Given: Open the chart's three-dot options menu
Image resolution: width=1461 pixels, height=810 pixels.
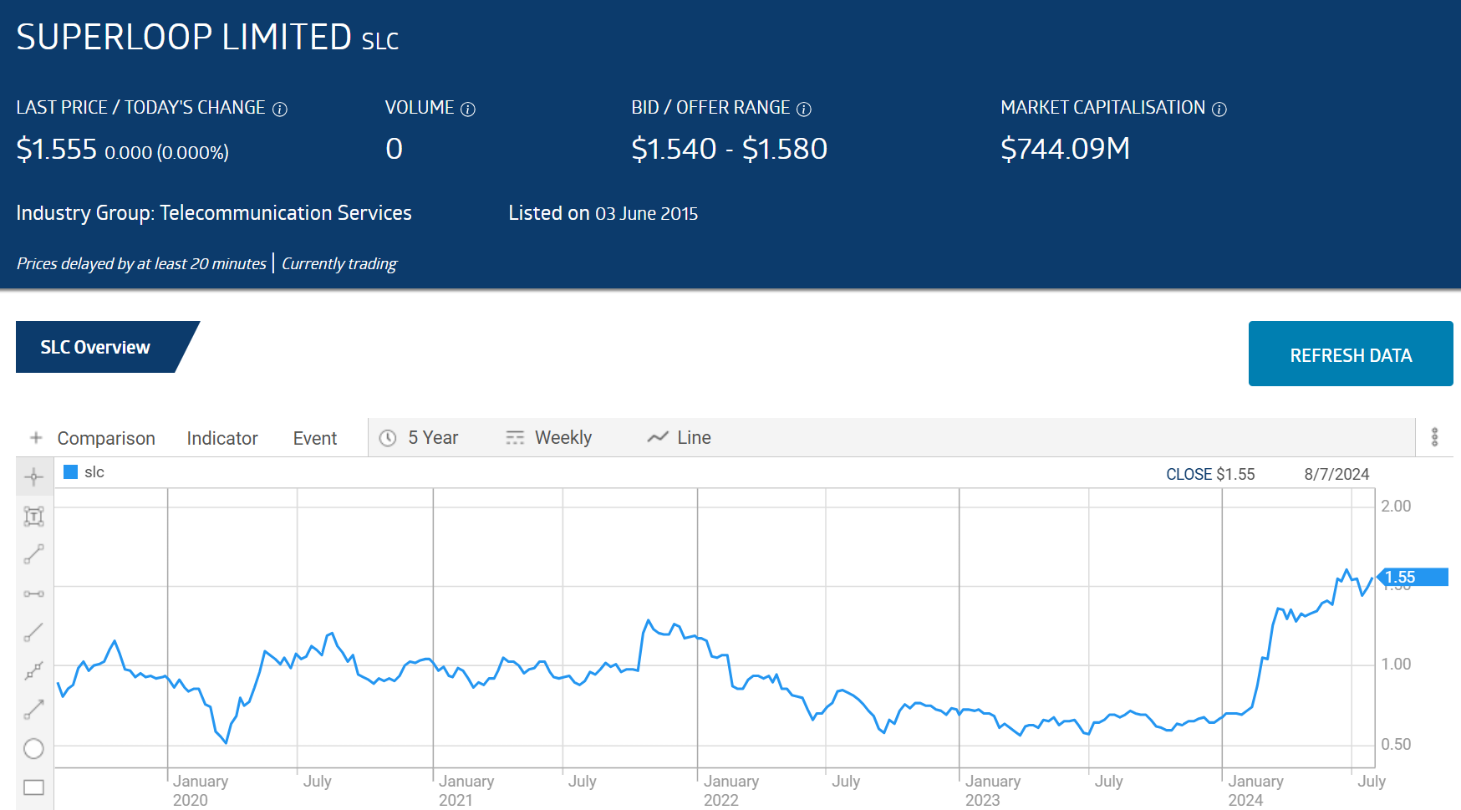Looking at the screenshot, I should point(1434,437).
